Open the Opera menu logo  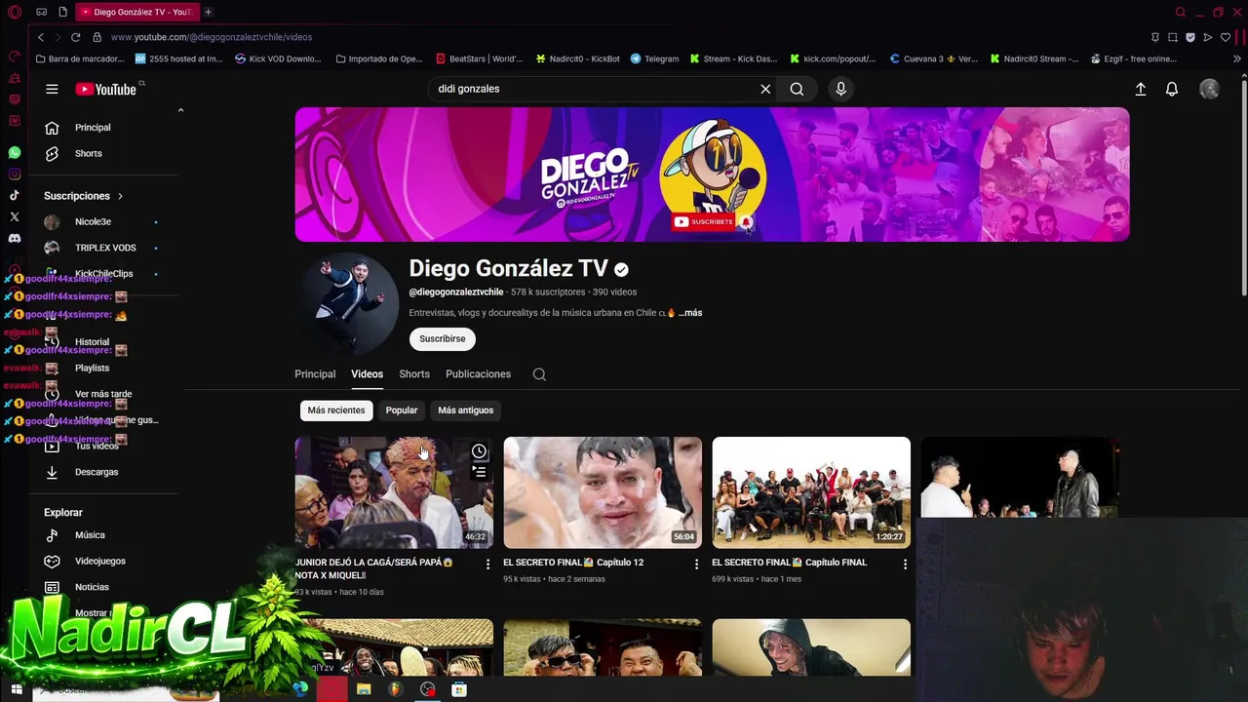14,12
